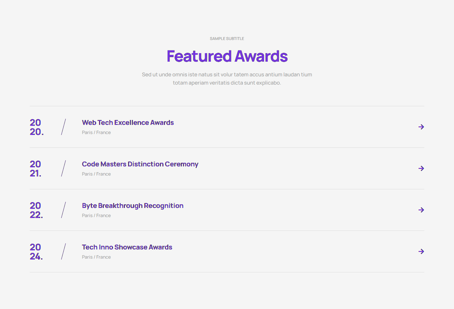Click the Featured Awards heading

point(227,56)
